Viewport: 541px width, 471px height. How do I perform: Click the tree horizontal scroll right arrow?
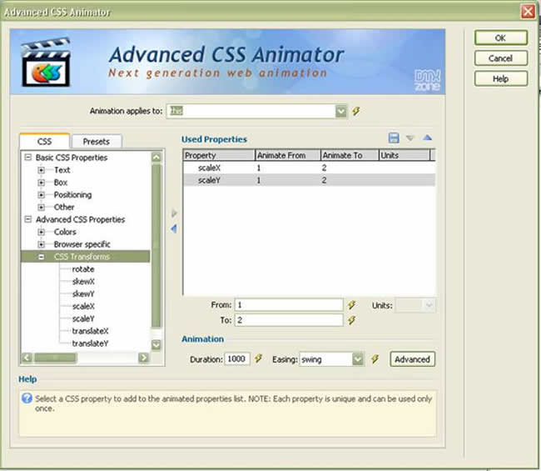pyautogui.click(x=143, y=358)
